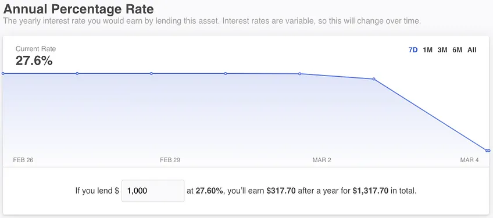
Task: Click the FEB 29 axis label
Action: [170, 160]
